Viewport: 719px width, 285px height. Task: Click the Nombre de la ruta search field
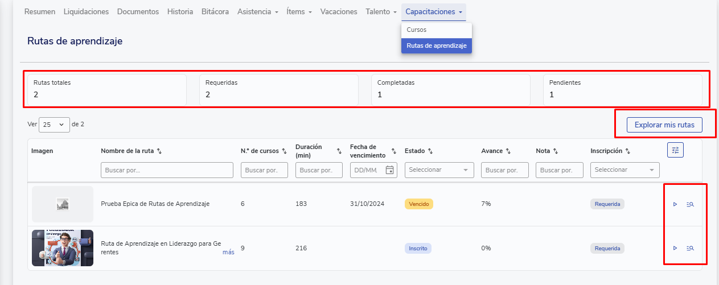coord(167,170)
